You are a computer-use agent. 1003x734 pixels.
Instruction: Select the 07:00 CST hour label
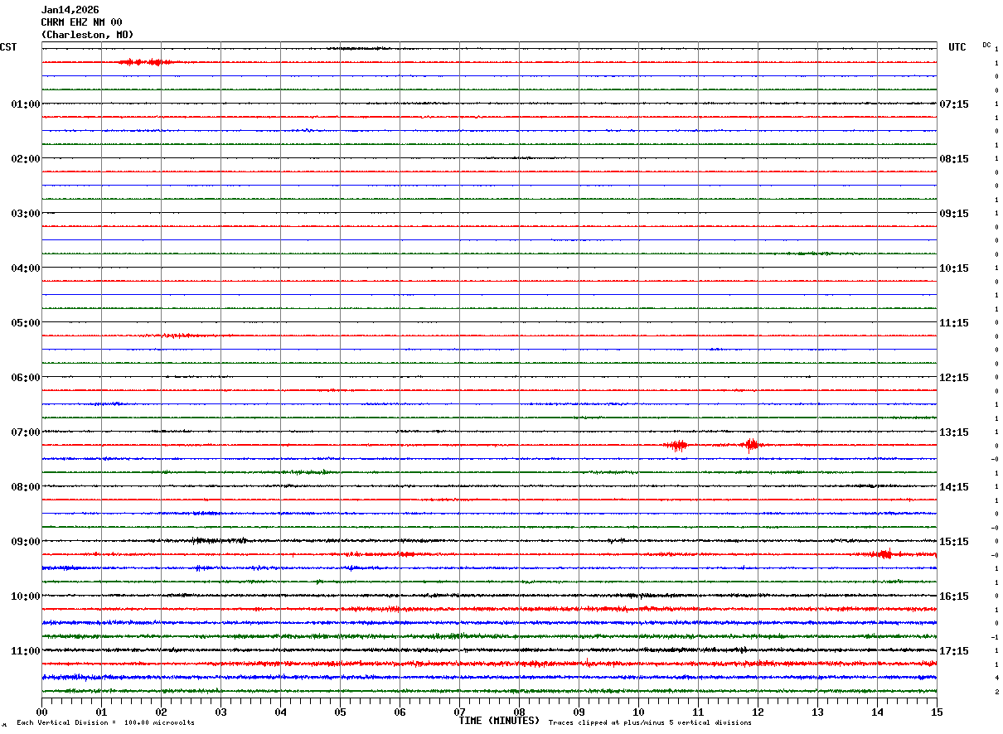click(x=26, y=432)
